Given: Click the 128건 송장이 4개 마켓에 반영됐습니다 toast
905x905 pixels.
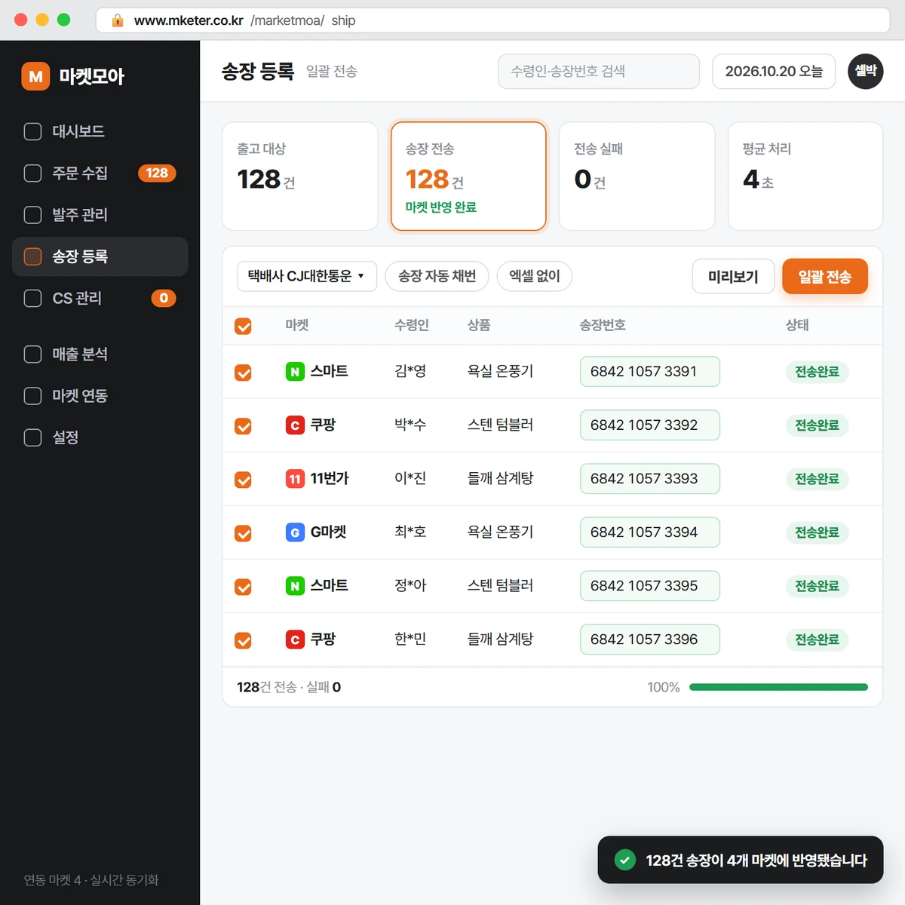Looking at the screenshot, I should coord(741,860).
